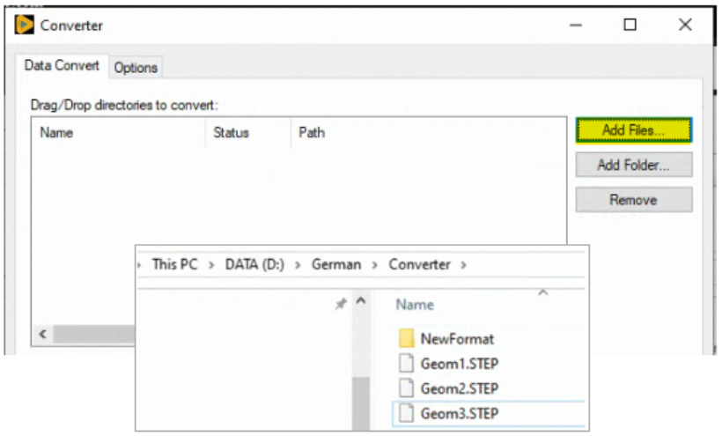
Task: Click the NewFormat folder icon
Action: (x=406, y=338)
